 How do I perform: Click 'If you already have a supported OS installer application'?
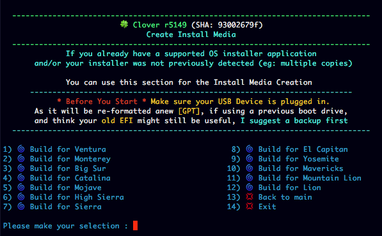[191, 54]
